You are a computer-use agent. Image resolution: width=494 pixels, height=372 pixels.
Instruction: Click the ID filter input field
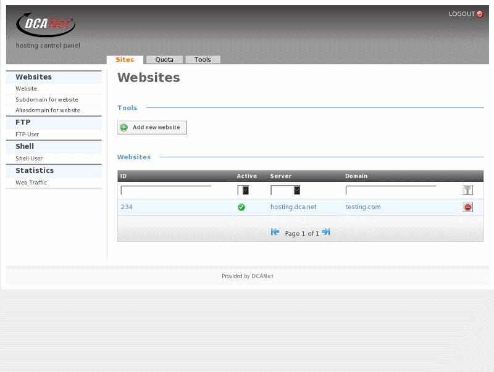click(x=166, y=191)
